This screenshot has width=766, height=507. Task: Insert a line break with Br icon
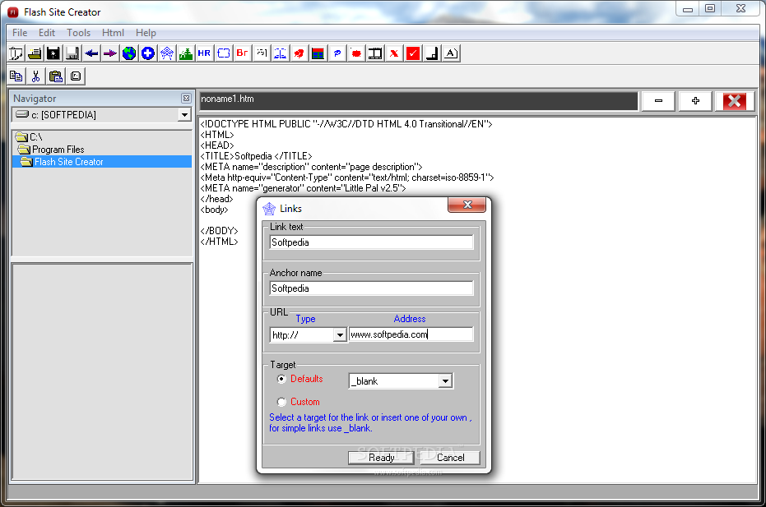(242, 53)
